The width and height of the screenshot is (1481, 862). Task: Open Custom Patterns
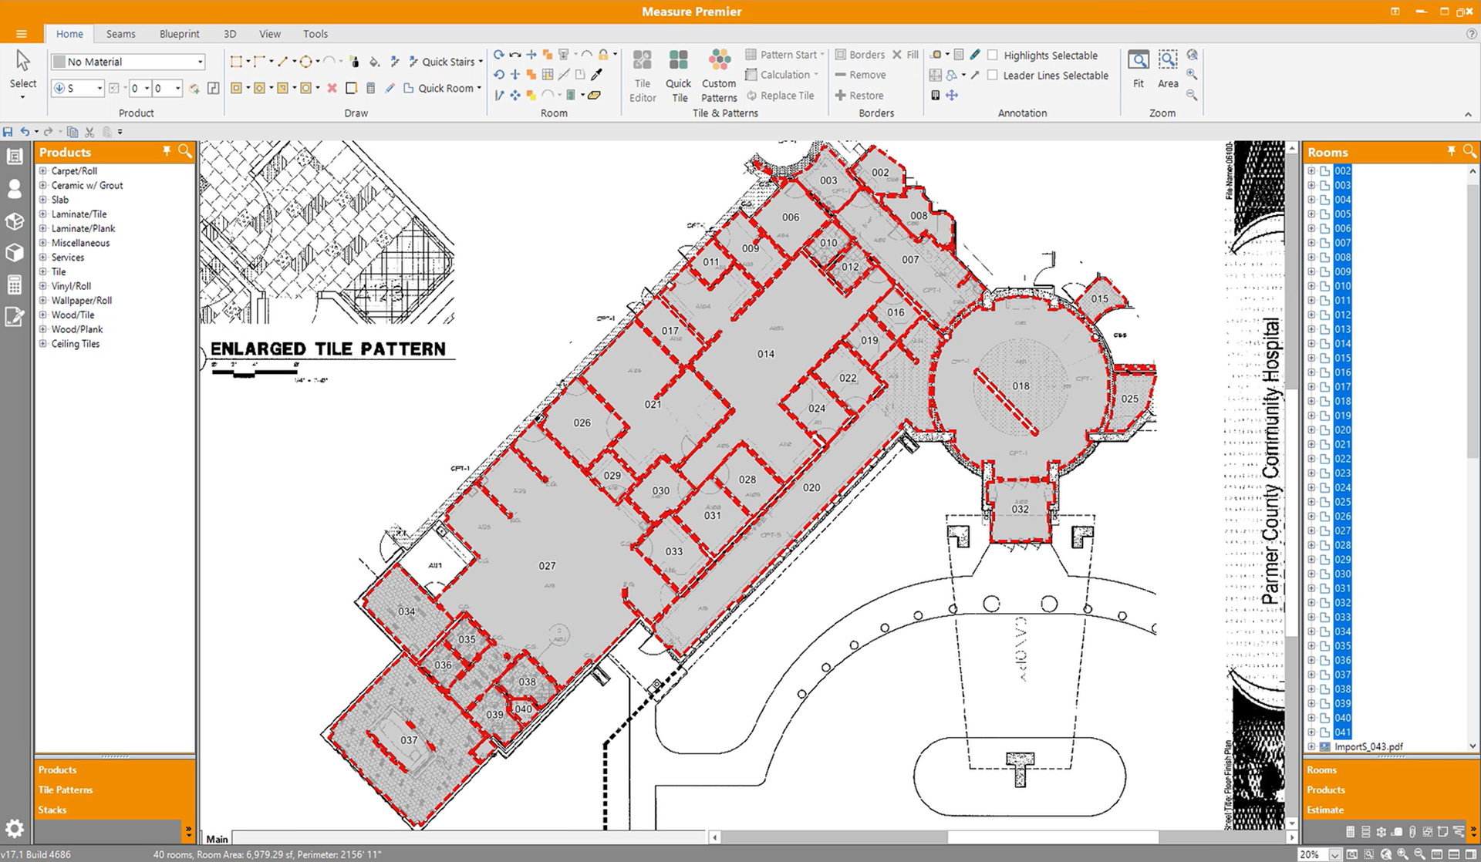coord(718,75)
